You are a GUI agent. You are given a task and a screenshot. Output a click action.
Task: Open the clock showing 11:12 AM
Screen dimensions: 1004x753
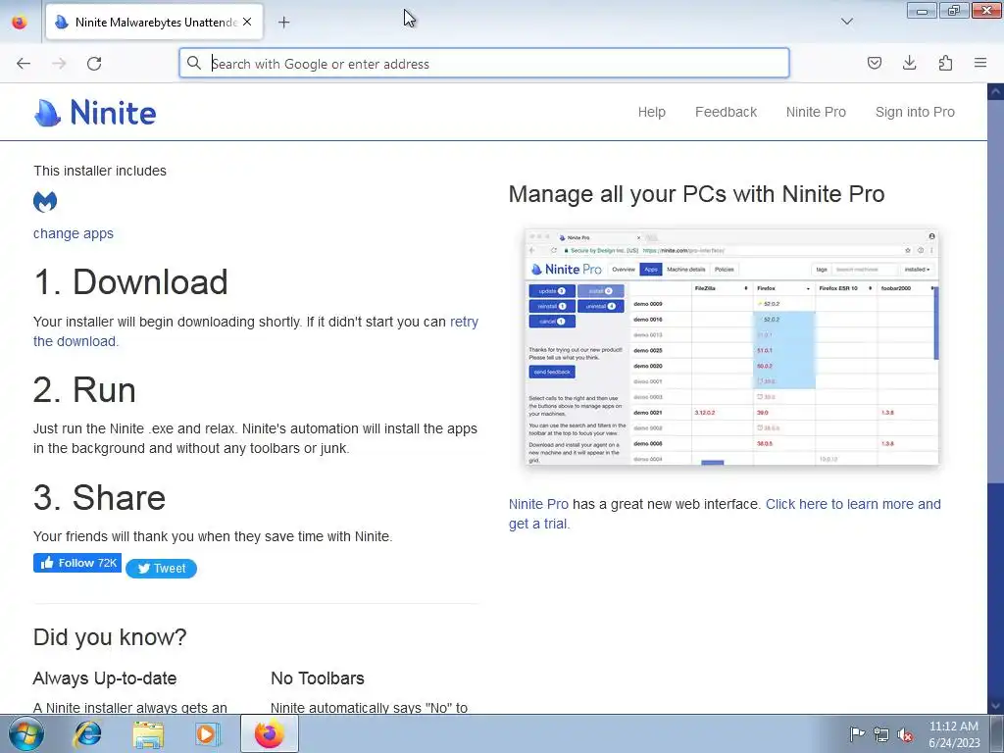[954, 733]
